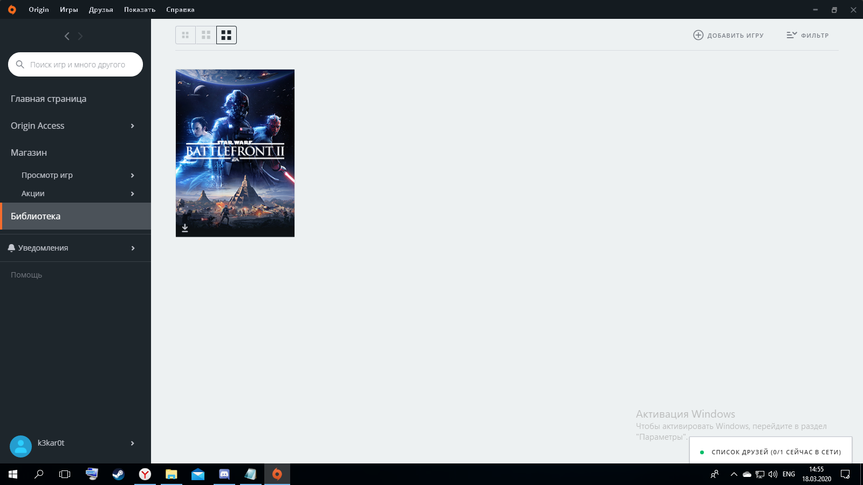This screenshot has width=863, height=485.
Task: Go forward with the right arrow
Action: (80, 36)
